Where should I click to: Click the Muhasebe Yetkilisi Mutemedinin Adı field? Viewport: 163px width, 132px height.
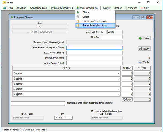[107, 118]
